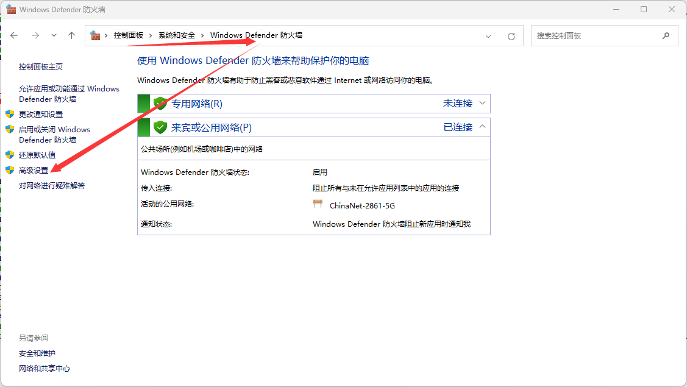Open the address bar history dropdown

pyautogui.click(x=488, y=37)
